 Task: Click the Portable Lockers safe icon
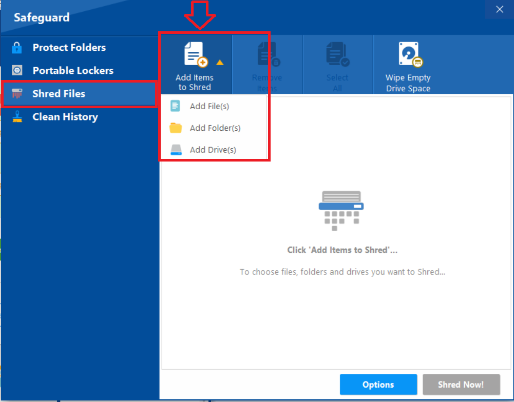tap(17, 70)
